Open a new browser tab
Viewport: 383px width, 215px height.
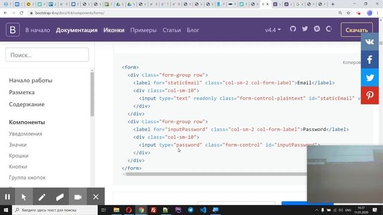point(333,4)
